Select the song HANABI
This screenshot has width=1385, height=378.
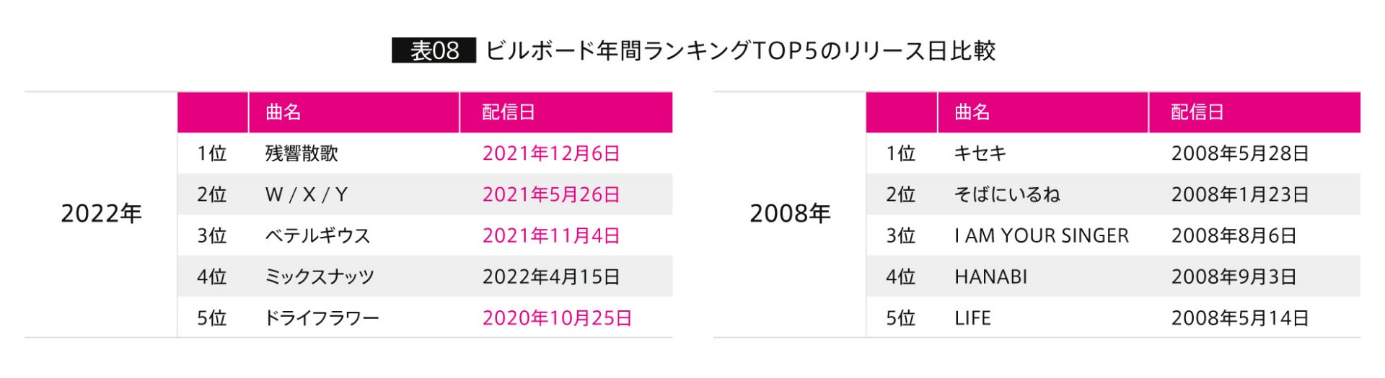990,276
